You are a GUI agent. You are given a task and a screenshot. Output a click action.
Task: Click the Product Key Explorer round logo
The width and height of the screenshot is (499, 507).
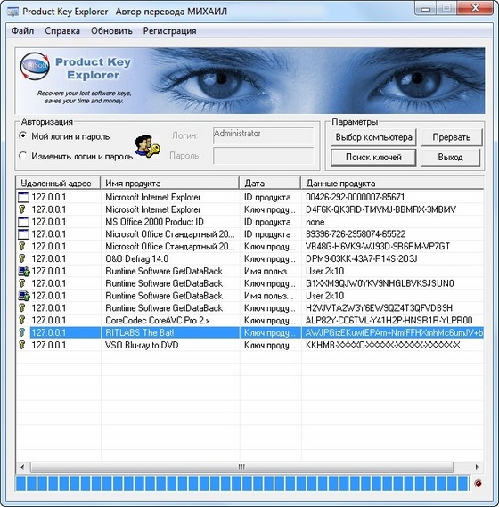[35, 66]
